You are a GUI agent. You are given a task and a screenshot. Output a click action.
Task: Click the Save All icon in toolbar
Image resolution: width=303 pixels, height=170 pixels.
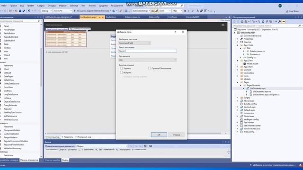coord(24,11)
